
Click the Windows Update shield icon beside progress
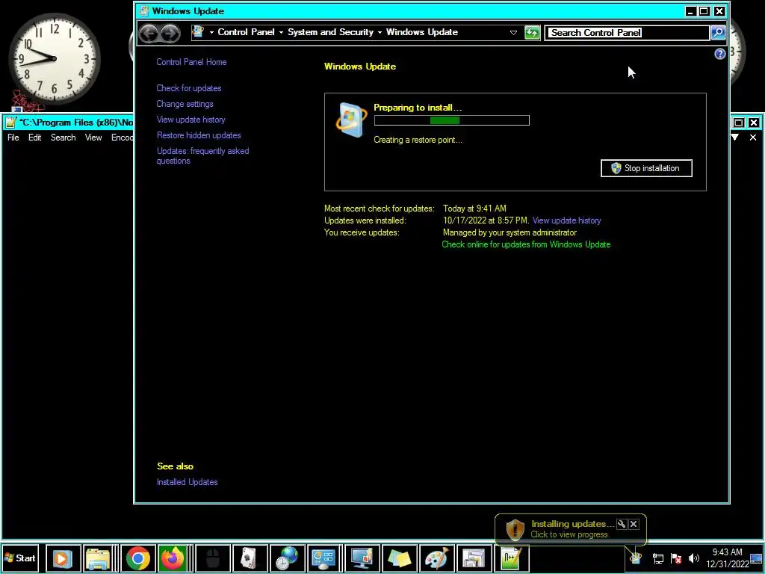pos(351,120)
